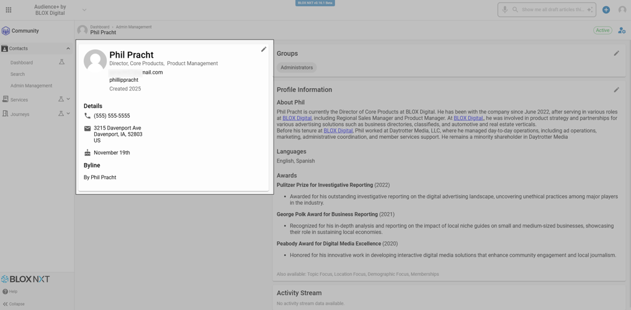This screenshot has height=310, width=631.
Task: Open second BLOX Digital link after 'At'
Action: tap(468, 118)
